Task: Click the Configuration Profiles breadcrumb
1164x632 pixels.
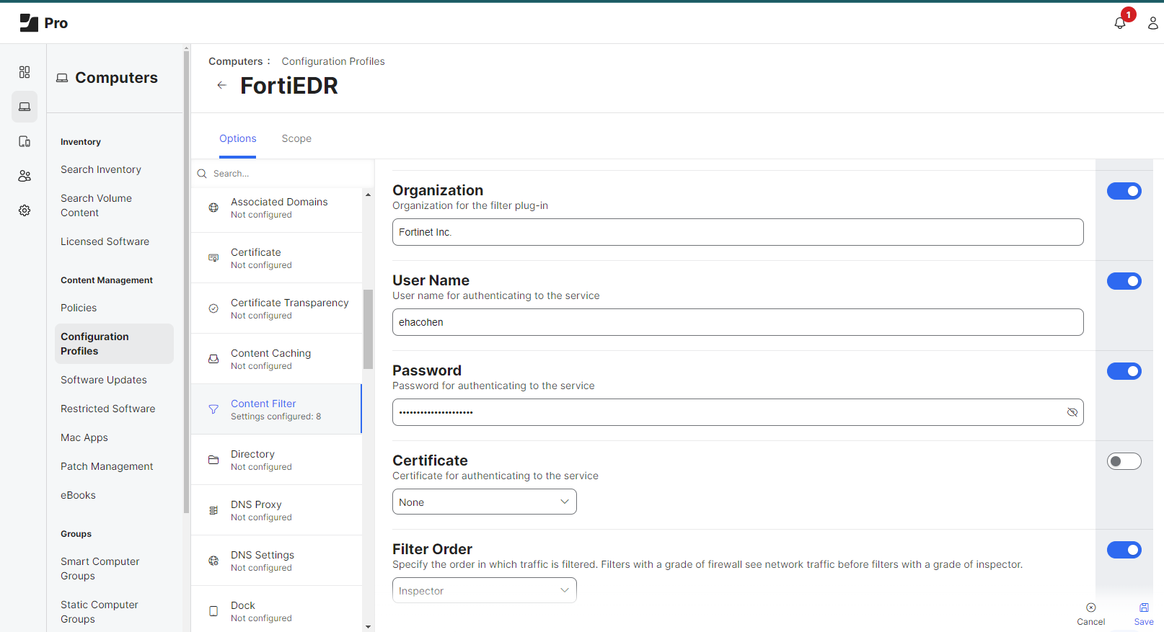Action: (333, 61)
